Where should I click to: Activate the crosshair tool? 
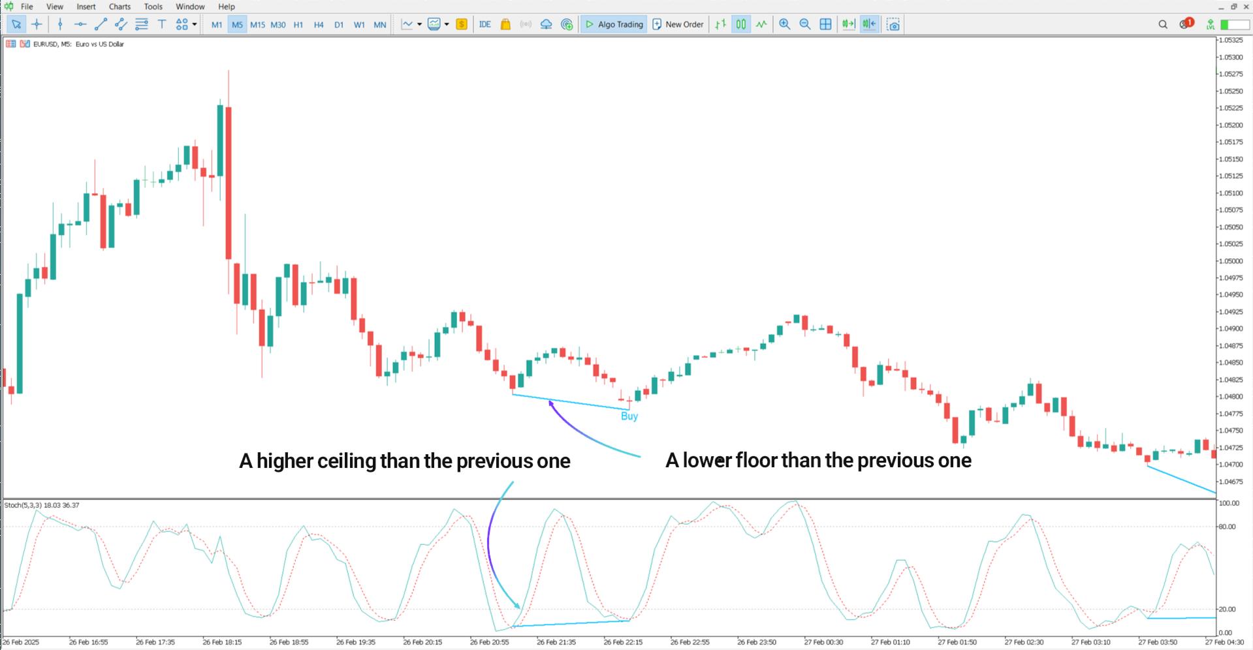point(37,24)
